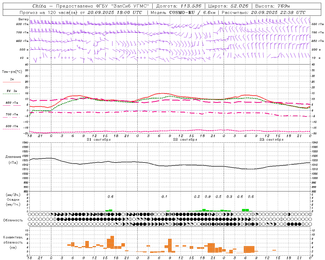Click the "(мм/3ч.)" units label
The height and width of the screenshot is (260, 325).
[13, 195]
